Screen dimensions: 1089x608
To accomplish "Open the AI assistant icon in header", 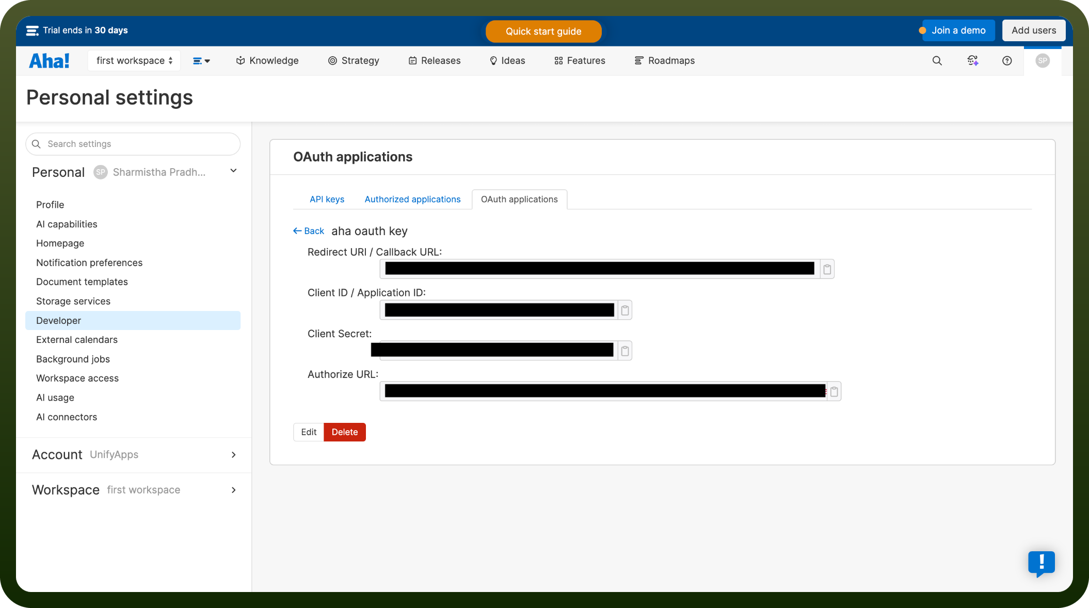I will point(972,61).
